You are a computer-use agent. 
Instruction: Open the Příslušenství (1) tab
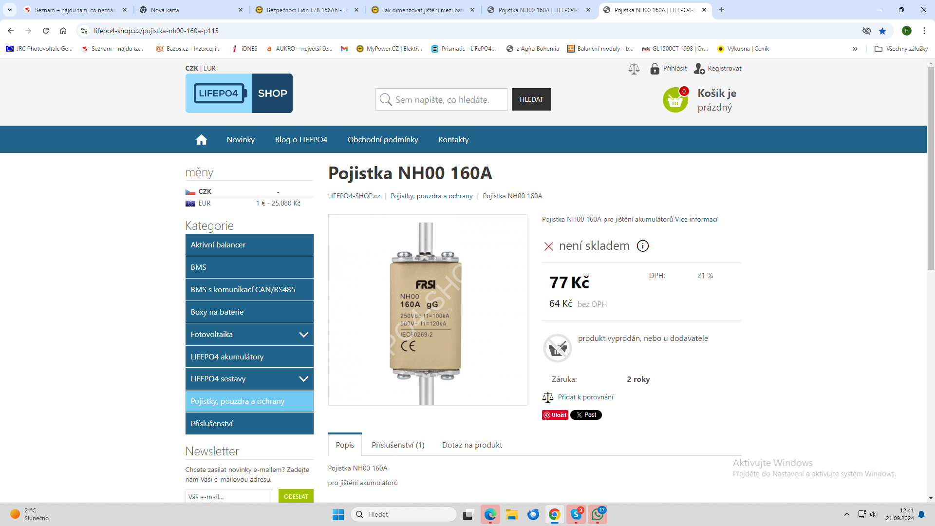[398, 445]
